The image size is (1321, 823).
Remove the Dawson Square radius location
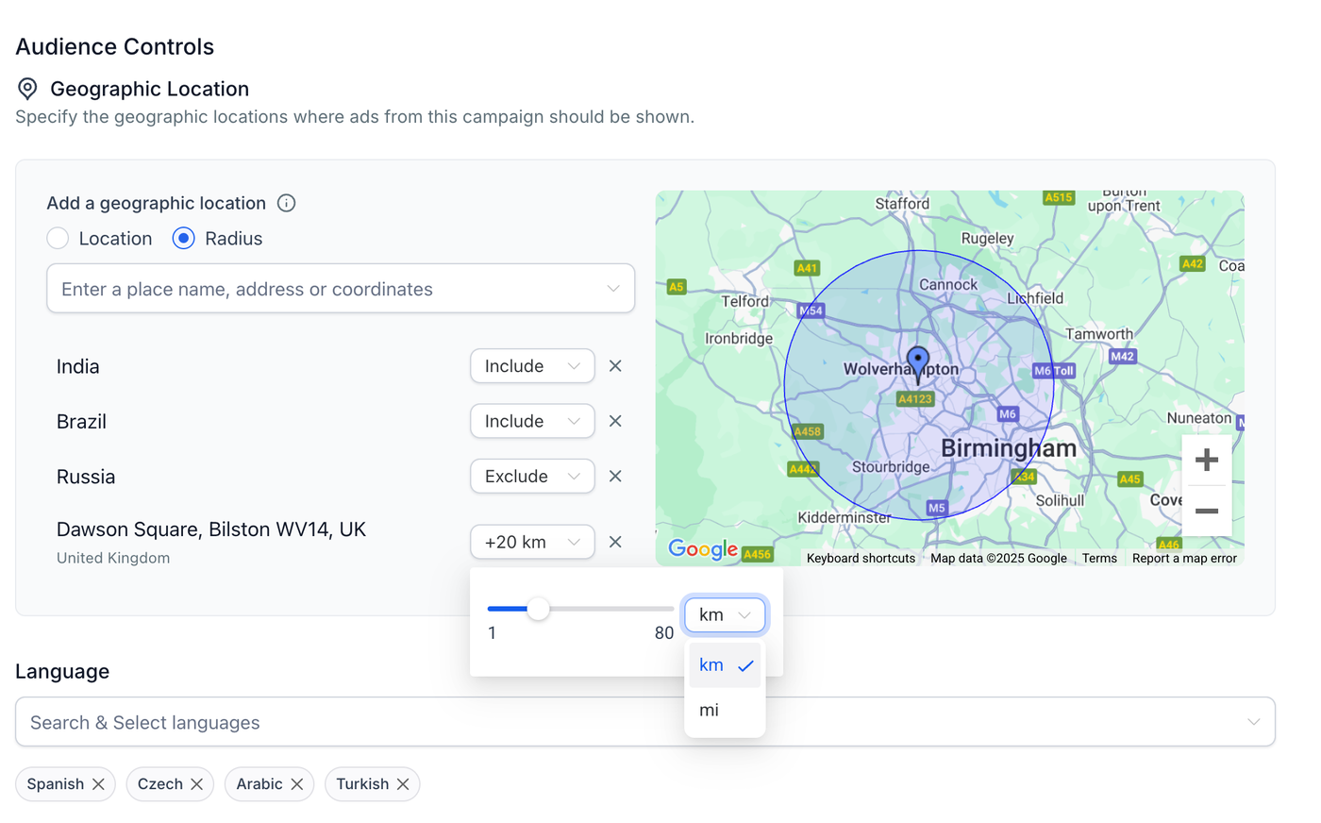tap(615, 542)
